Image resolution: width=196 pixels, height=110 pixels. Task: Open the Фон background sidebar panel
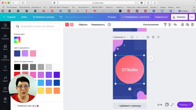[x=5, y=100]
